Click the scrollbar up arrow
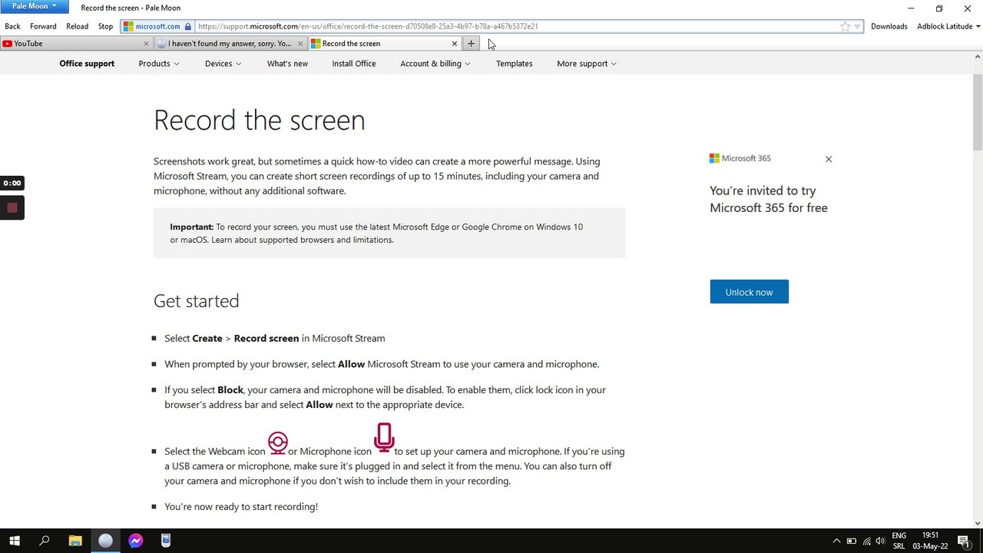The image size is (983, 553). (x=978, y=56)
